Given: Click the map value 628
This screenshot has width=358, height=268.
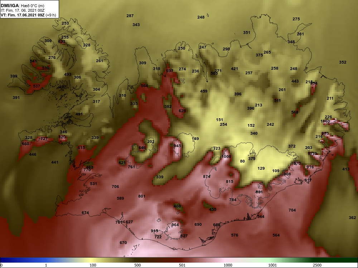Looking at the screenshot, I should pos(182,111).
